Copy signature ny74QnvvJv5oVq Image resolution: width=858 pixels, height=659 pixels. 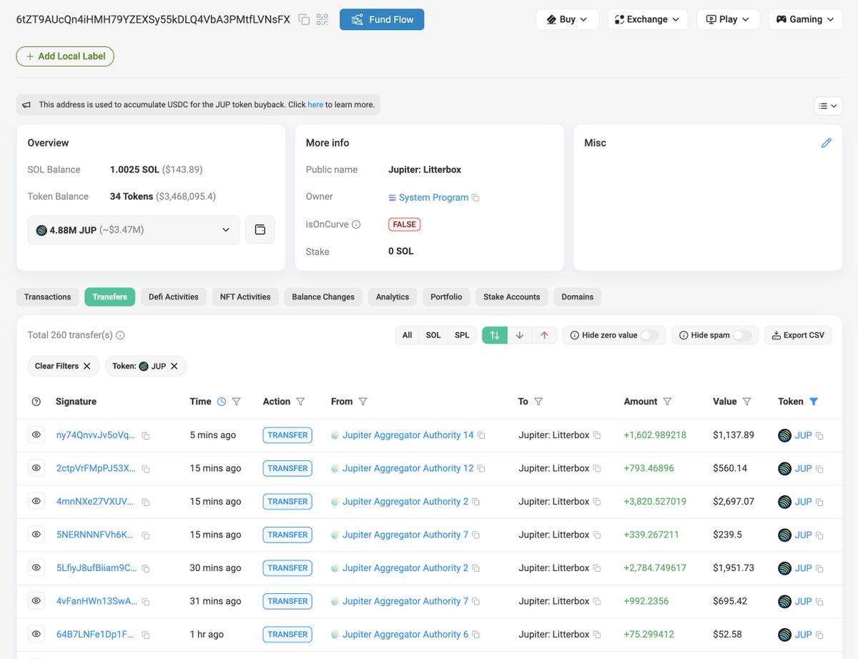145,435
